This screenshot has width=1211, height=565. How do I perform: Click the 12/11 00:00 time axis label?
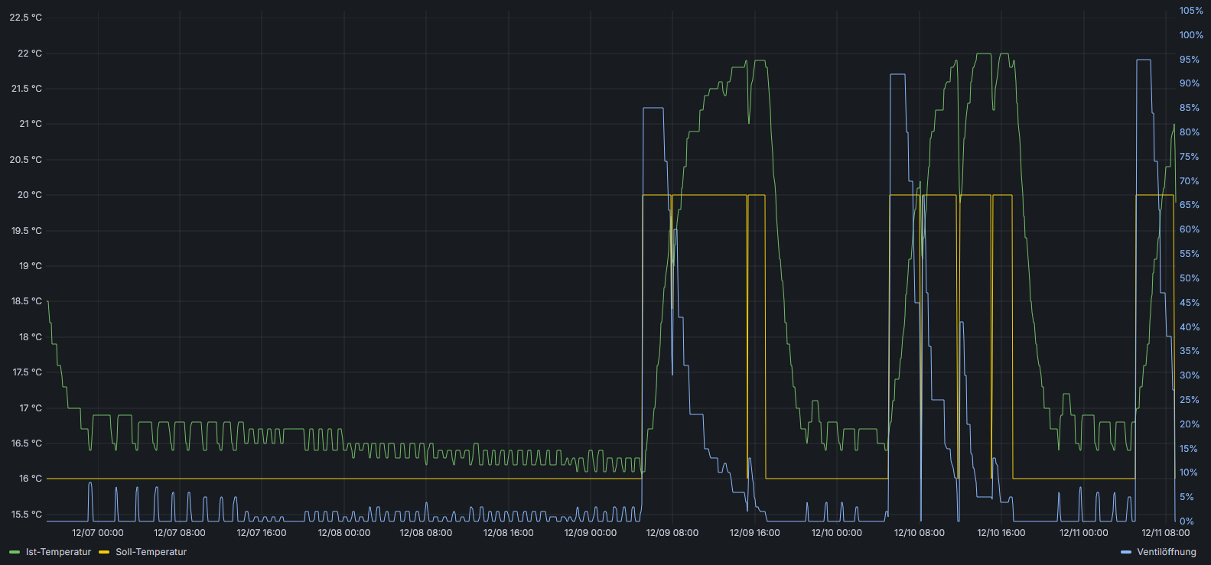(1084, 533)
